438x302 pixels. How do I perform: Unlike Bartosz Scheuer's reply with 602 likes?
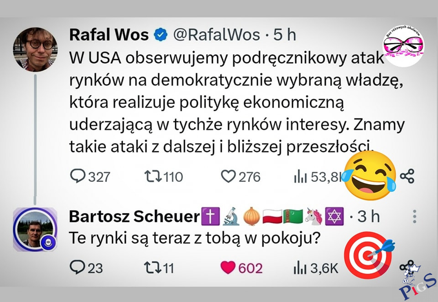[x=241, y=268]
